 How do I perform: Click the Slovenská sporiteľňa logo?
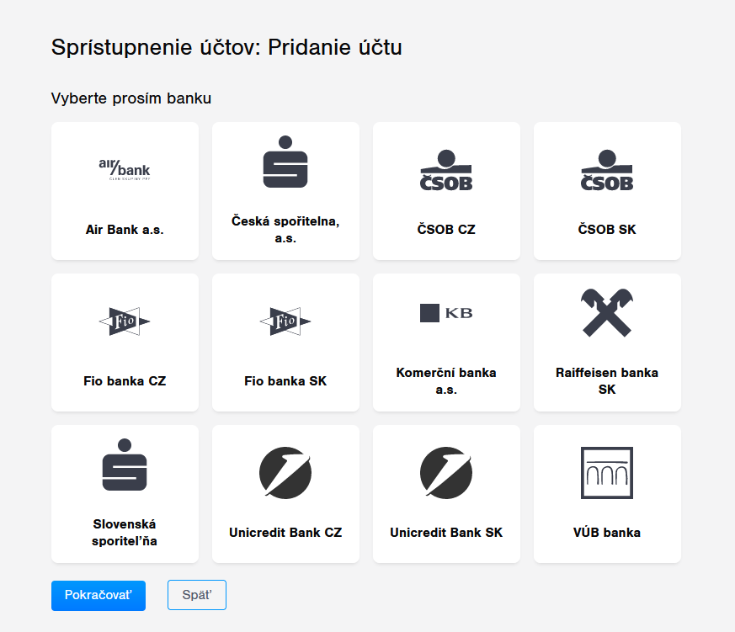(x=125, y=465)
